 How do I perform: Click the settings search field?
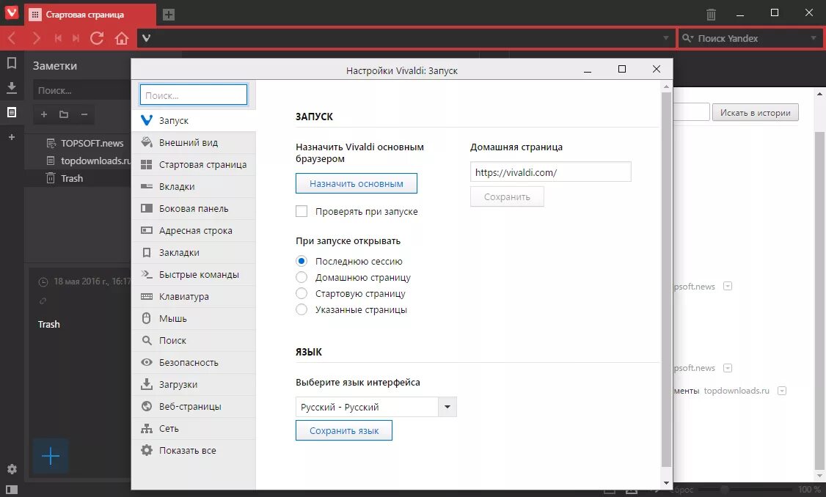(x=194, y=95)
